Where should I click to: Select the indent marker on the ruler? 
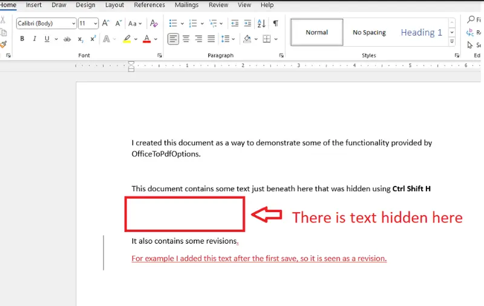[131, 66]
